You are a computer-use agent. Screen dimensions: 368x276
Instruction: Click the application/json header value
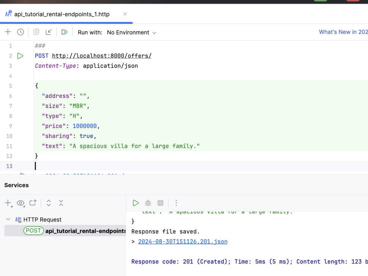(x=110, y=66)
